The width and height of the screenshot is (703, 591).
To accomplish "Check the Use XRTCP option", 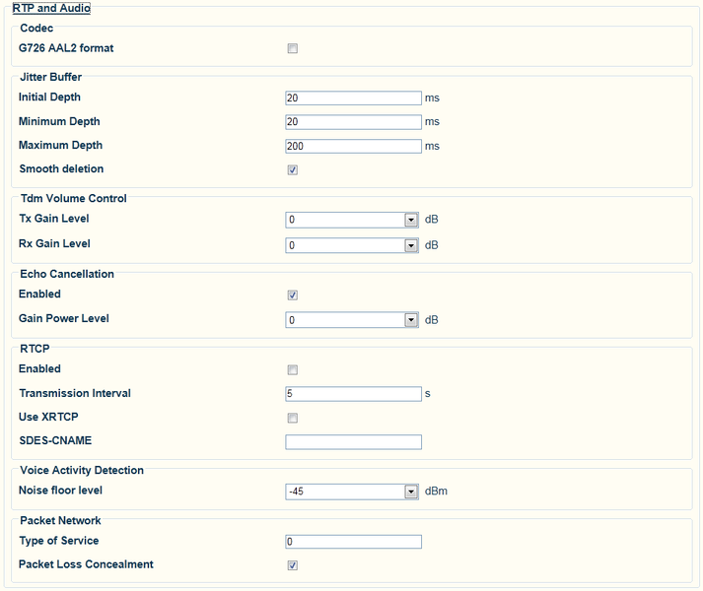I will (292, 418).
